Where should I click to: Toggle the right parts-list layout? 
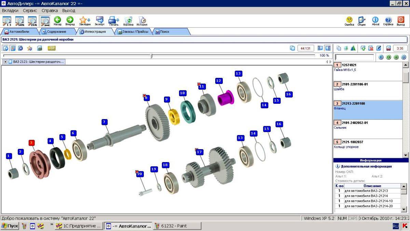click(328, 48)
